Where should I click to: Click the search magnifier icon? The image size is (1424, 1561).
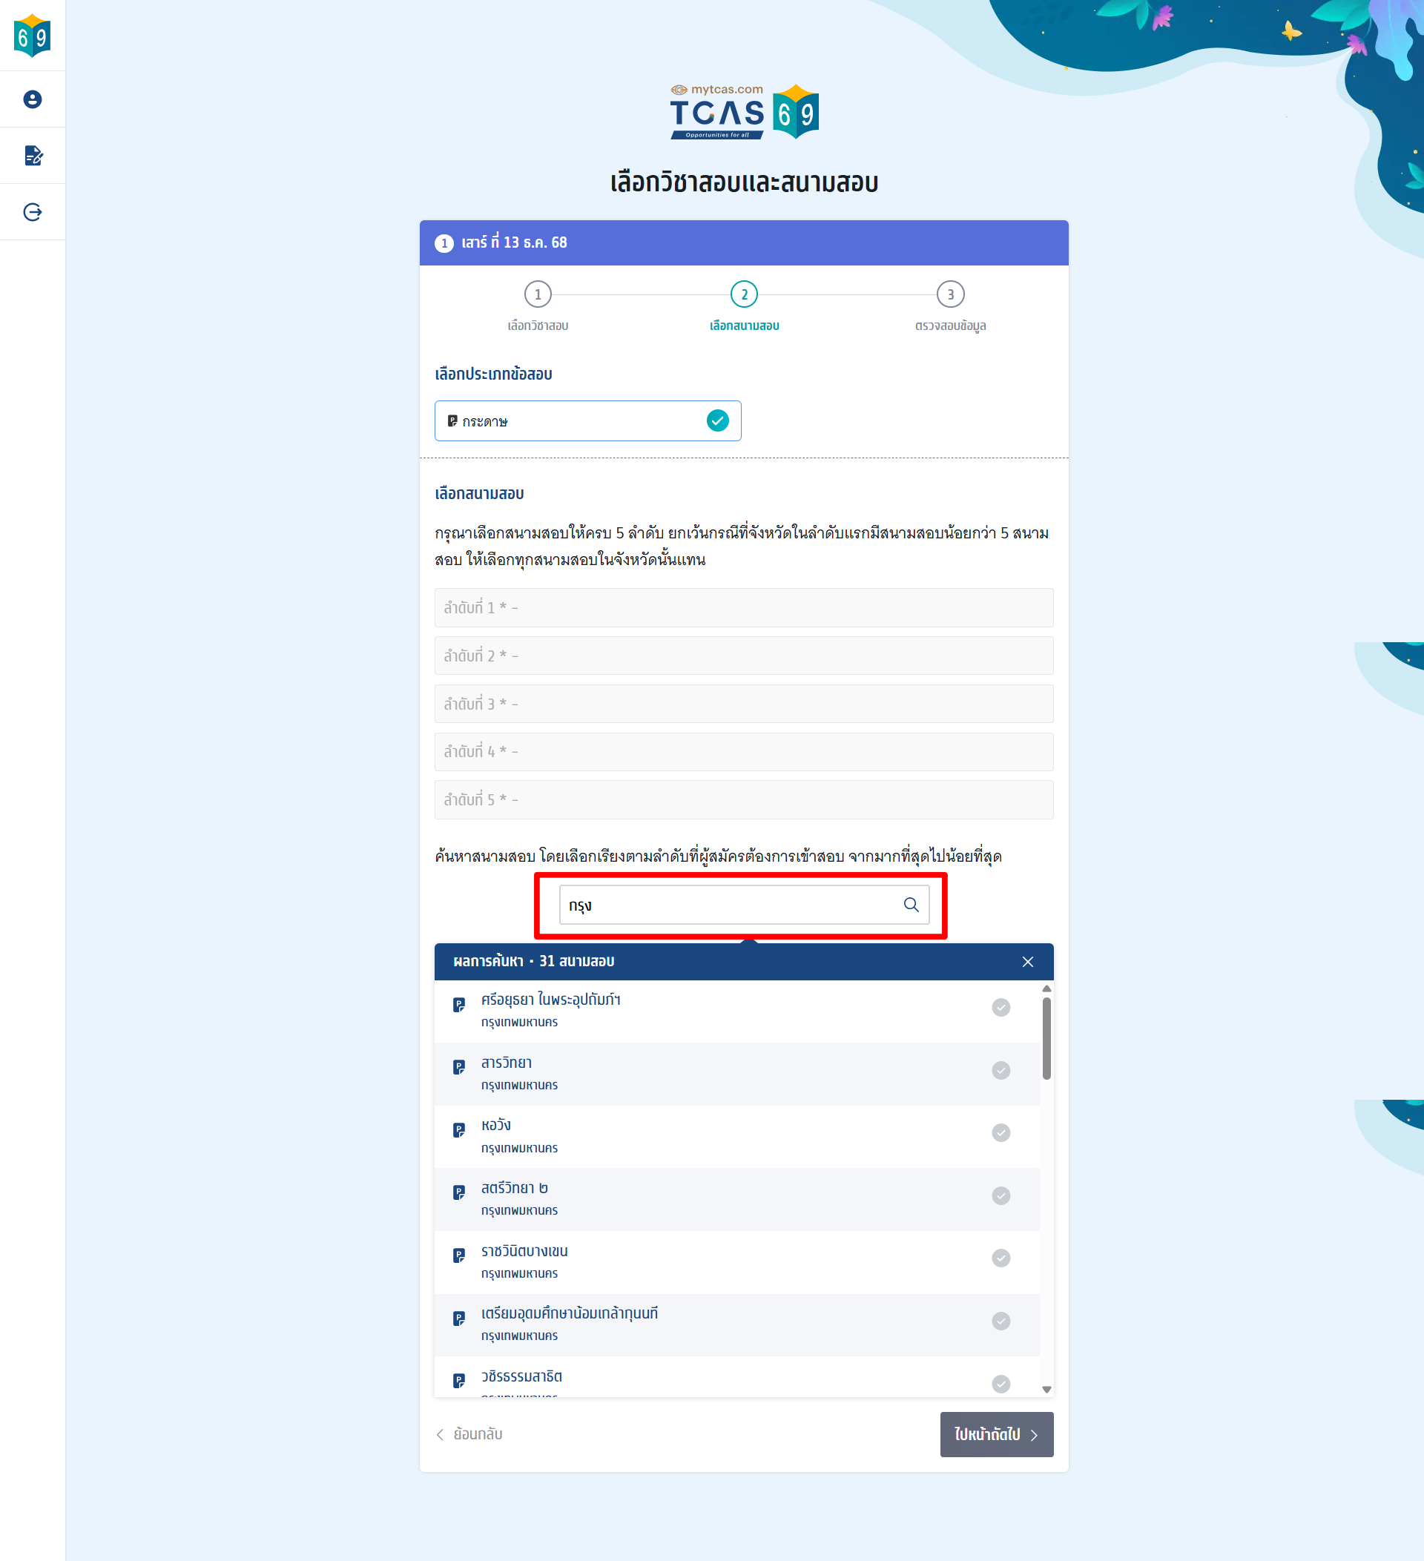[x=911, y=905]
